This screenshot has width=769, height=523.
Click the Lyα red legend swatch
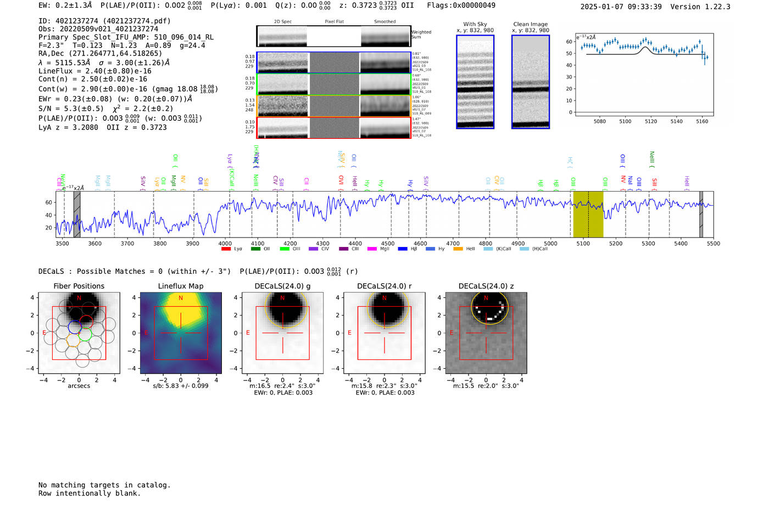point(226,249)
